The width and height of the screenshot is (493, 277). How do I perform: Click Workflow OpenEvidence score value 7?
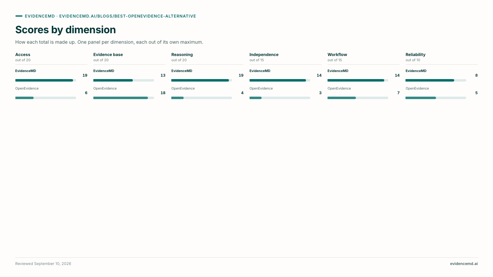[398, 93]
